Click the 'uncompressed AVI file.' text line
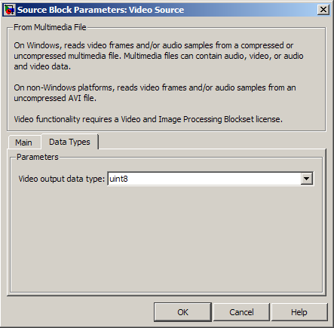 (x=55, y=98)
